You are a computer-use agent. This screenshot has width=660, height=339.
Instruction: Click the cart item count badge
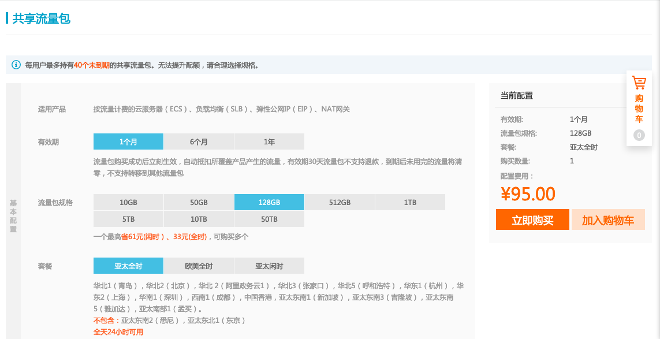pyautogui.click(x=639, y=136)
